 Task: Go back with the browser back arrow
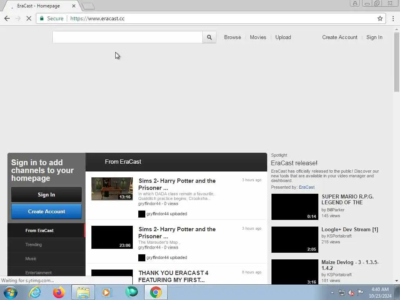(x=7, y=18)
